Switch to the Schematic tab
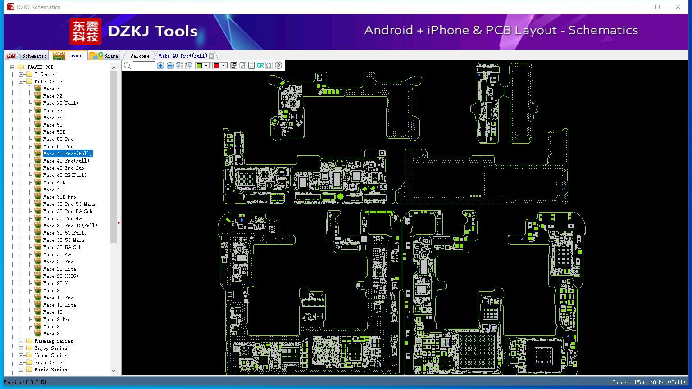 click(27, 56)
